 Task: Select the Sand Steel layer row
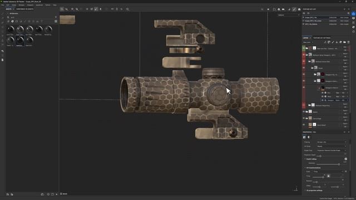point(325,125)
